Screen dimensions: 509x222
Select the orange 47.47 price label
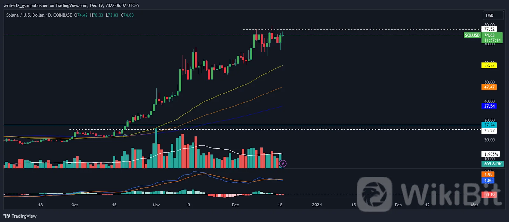tap(489, 87)
